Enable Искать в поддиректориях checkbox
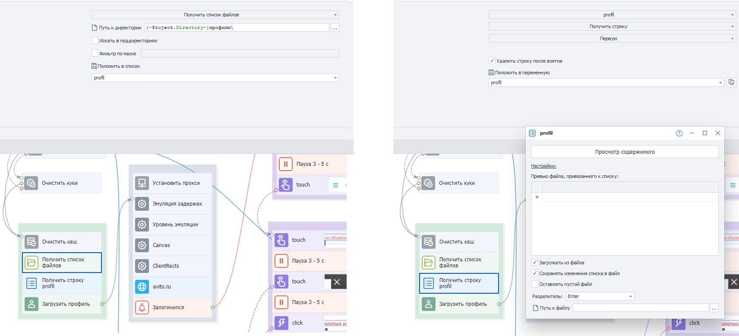The width and height of the screenshot is (739, 336). point(95,40)
